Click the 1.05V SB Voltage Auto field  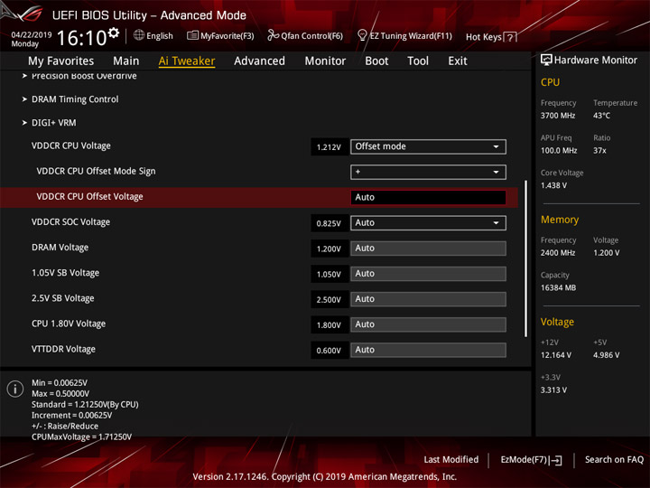pyautogui.click(x=428, y=274)
